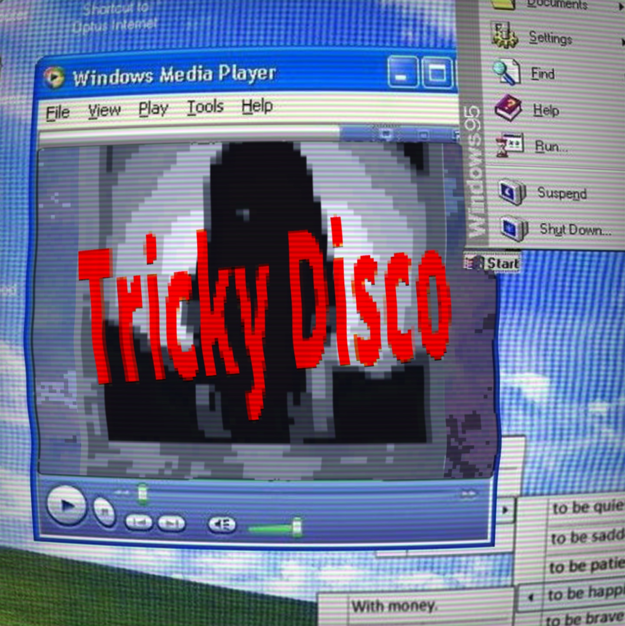
Task: Skip to the previous track
Action: coord(138,523)
